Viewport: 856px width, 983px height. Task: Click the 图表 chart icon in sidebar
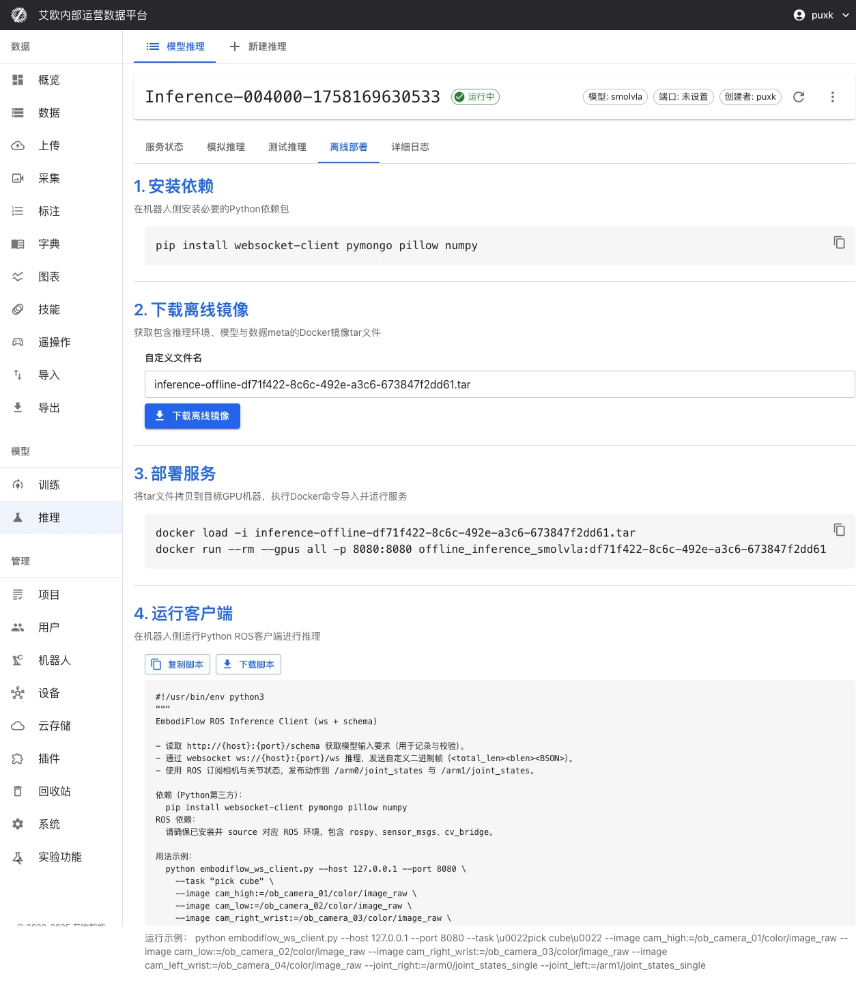18,276
